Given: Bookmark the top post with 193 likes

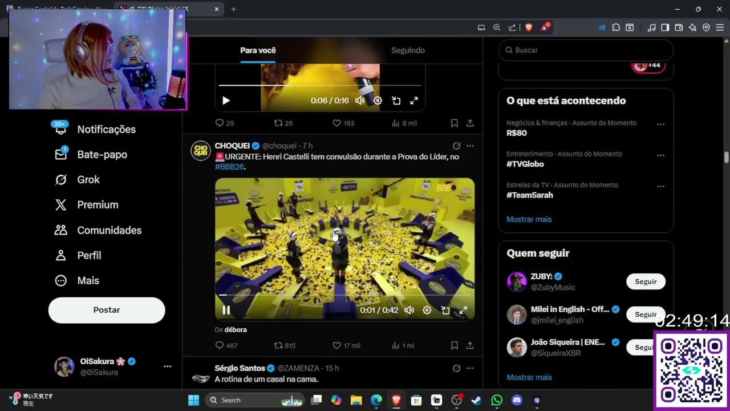Looking at the screenshot, I should click(x=455, y=123).
